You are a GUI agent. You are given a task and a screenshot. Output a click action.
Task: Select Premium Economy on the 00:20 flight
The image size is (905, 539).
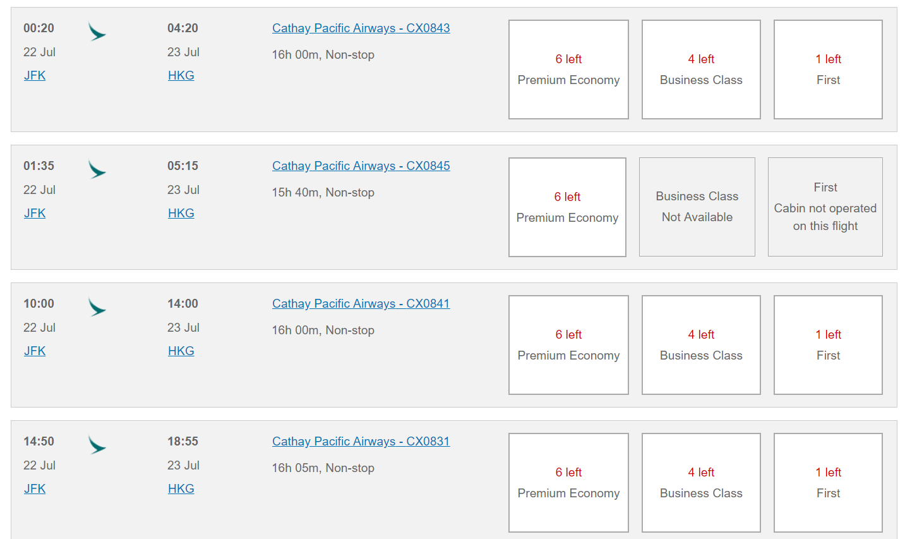click(x=568, y=70)
